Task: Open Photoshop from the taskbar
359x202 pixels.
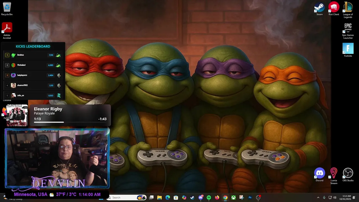Action: 250,198
